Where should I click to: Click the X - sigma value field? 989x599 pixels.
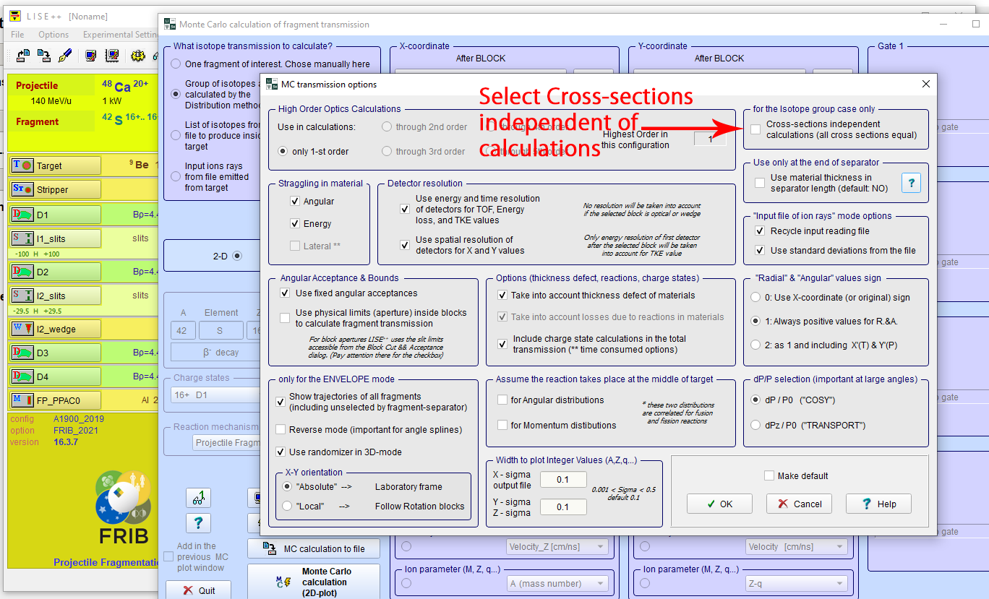[x=562, y=480]
